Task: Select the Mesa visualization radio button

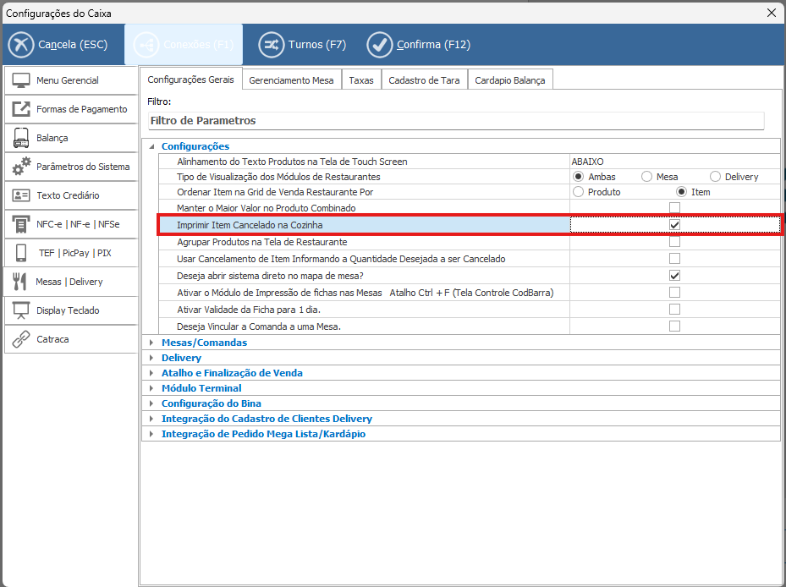Action: pyautogui.click(x=647, y=177)
